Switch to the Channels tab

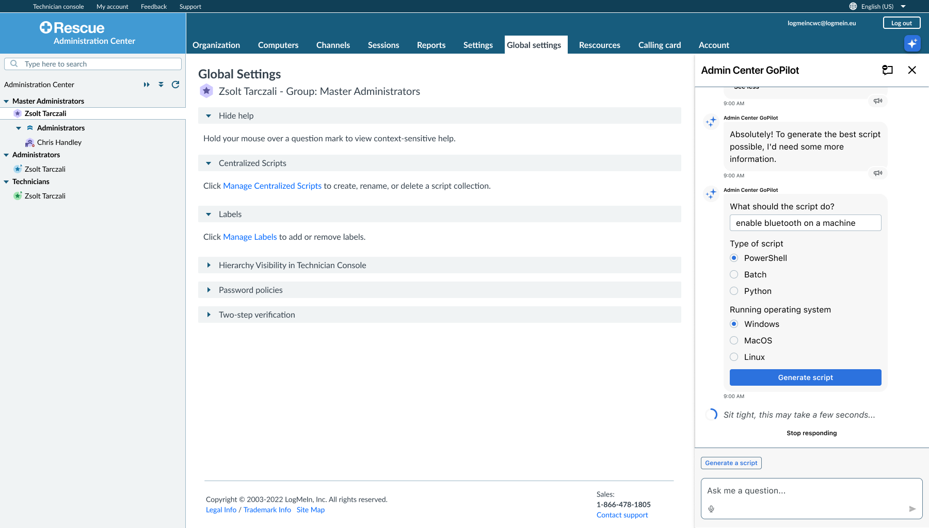click(x=333, y=45)
